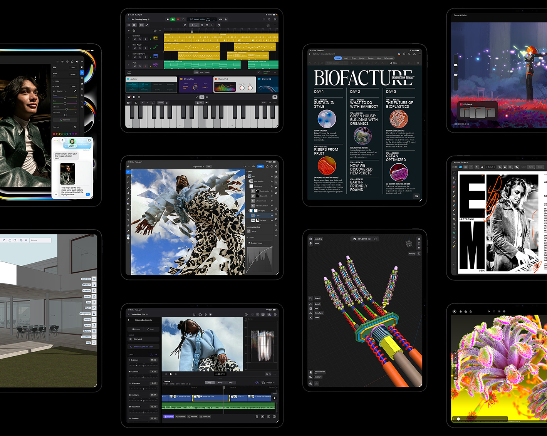Open the Fragmented preset dropdown
The image size is (547, 436).
[x=198, y=166]
